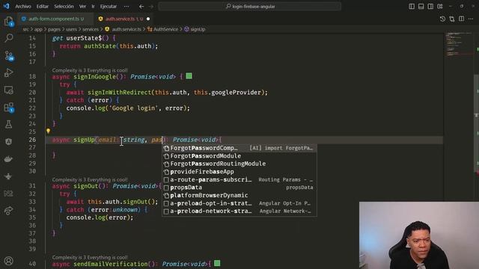Open the Search view in activity bar

(x=8, y=38)
